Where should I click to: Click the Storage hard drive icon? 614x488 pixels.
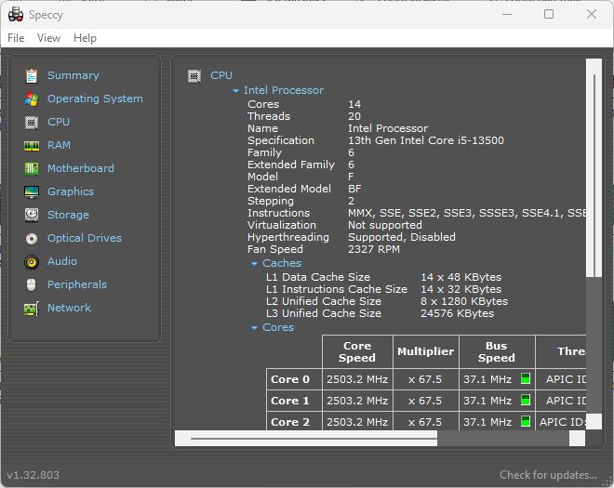click(x=32, y=216)
